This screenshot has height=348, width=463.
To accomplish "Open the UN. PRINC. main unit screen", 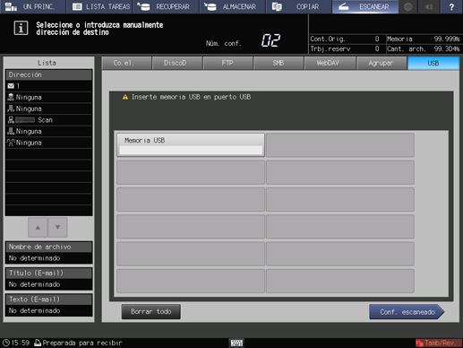I will click(32, 6).
